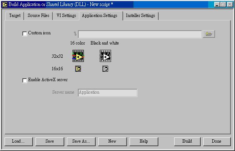This screenshot has height=151, width=235.
Task: Go to the VI Settings tab
Action: pos(66,16)
